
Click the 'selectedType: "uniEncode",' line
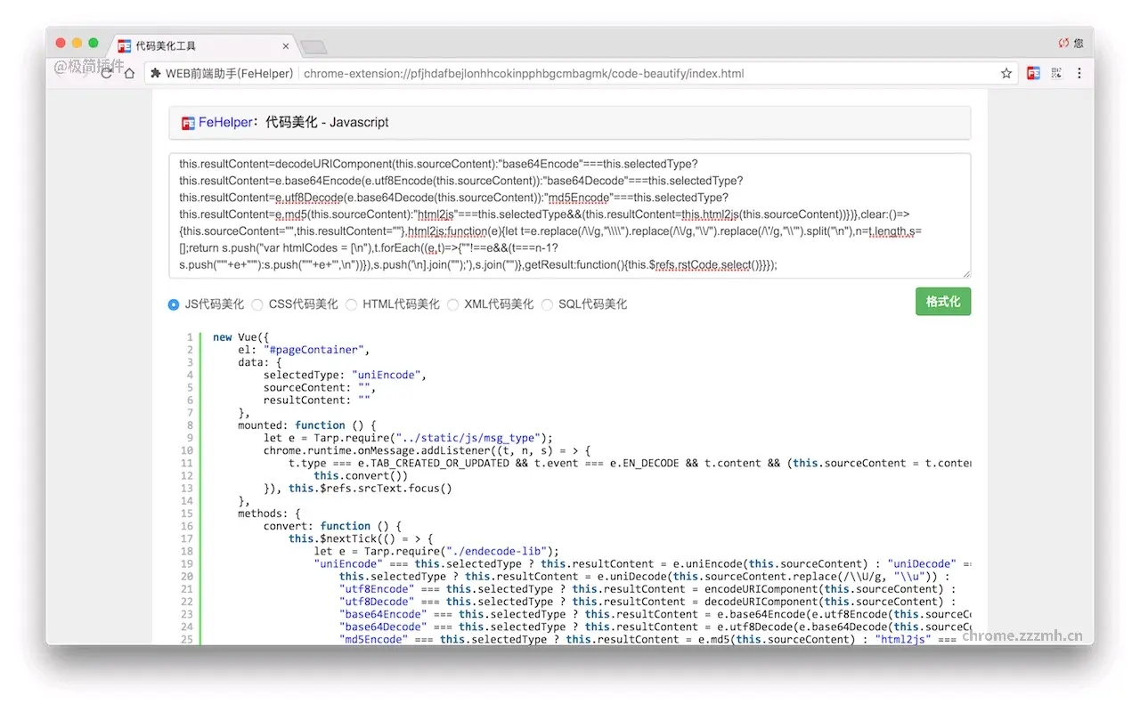(x=345, y=375)
